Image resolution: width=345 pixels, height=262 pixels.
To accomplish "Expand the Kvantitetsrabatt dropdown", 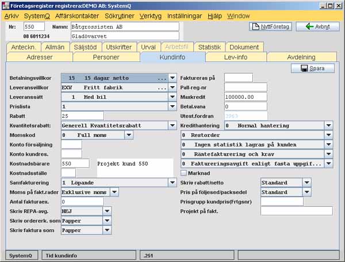I will [172, 125].
